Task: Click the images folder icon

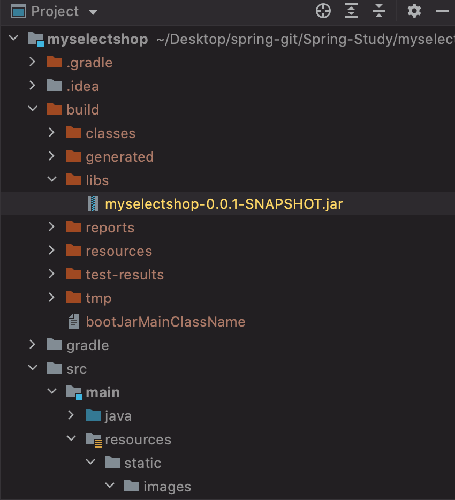Action: (131, 486)
